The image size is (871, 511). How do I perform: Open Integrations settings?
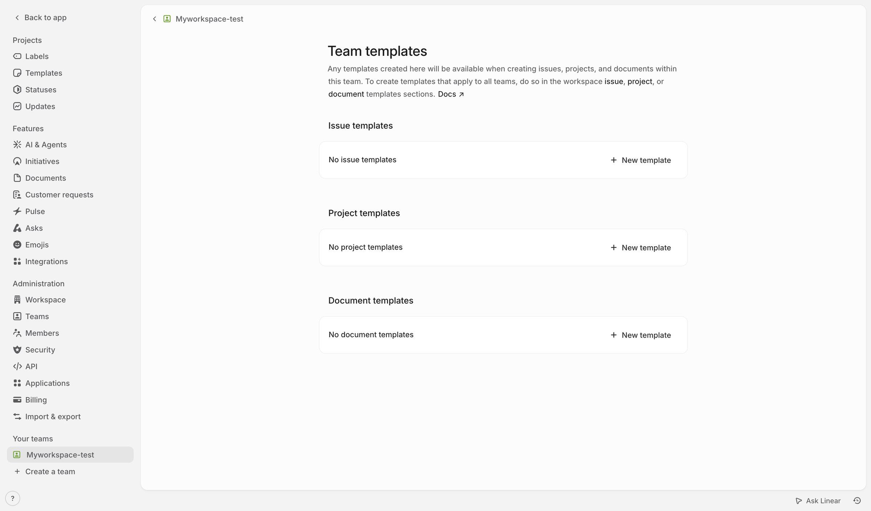tap(70, 261)
